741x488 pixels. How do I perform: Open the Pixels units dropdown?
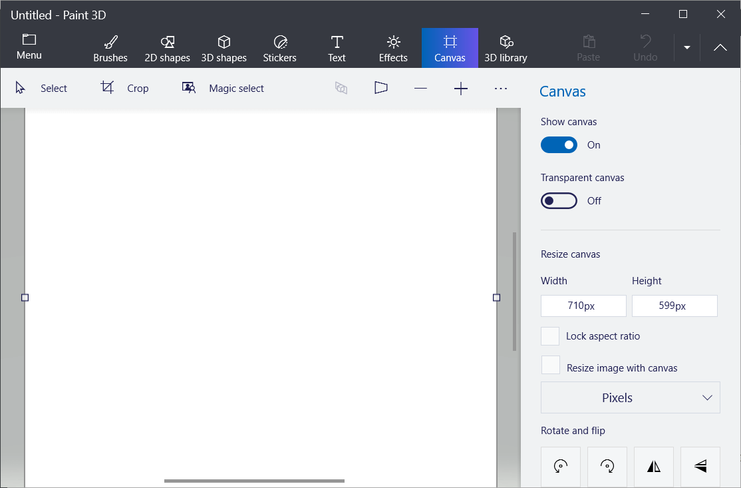(630, 397)
